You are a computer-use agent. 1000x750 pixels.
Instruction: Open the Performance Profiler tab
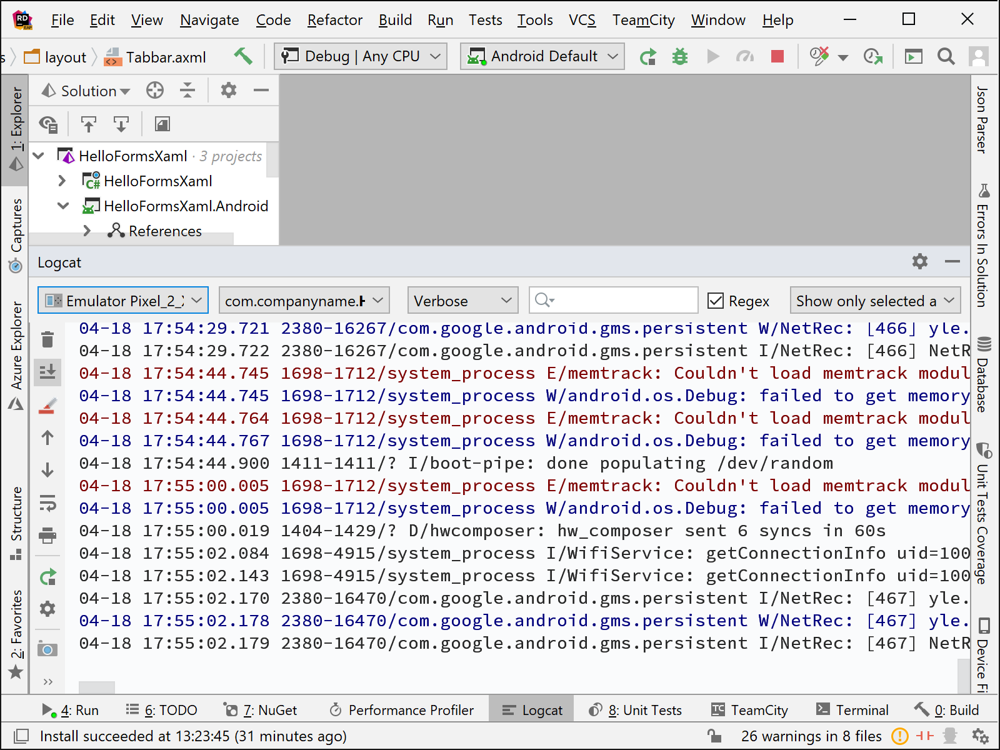(x=401, y=710)
